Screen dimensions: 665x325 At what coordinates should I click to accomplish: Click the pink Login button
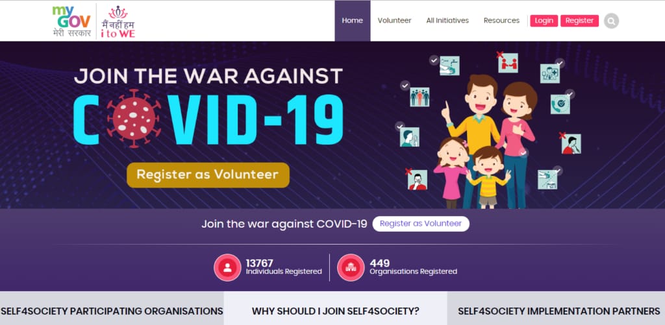click(x=544, y=21)
